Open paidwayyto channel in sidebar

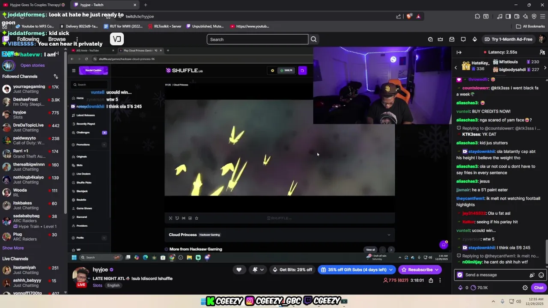click(x=32, y=141)
